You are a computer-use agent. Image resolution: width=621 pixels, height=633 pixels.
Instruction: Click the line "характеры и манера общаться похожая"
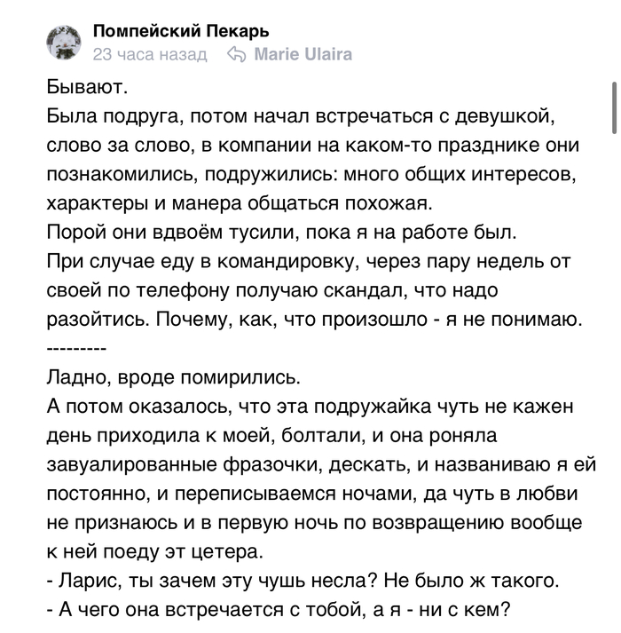click(249, 203)
